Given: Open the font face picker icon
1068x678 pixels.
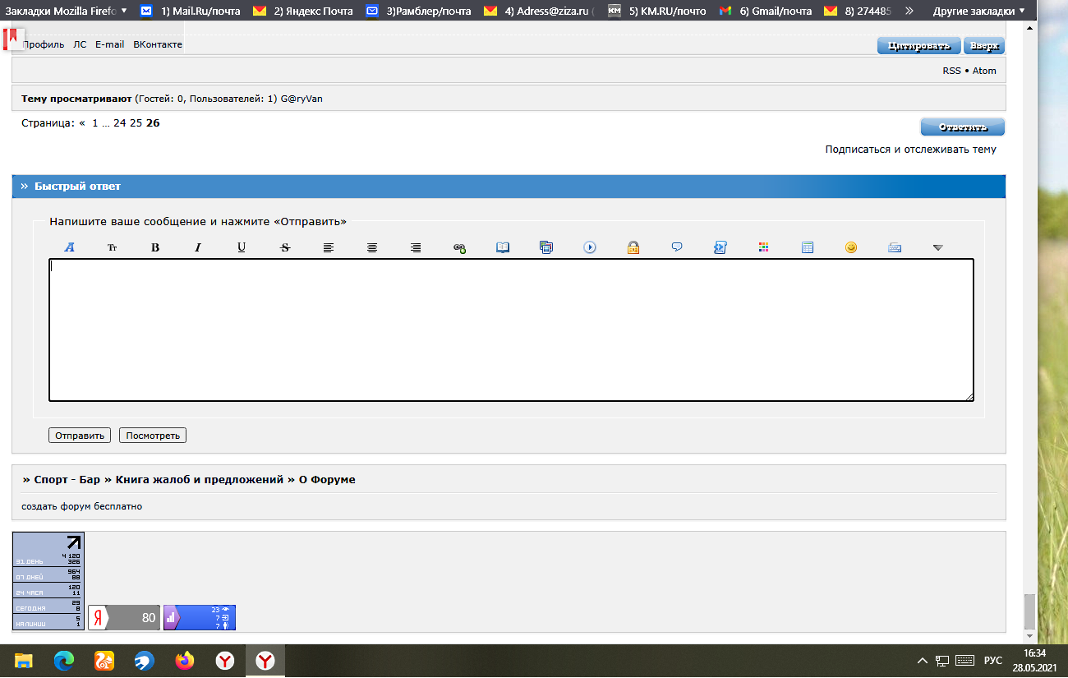Looking at the screenshot, I should pyautogui.click(x=70, y=247).
